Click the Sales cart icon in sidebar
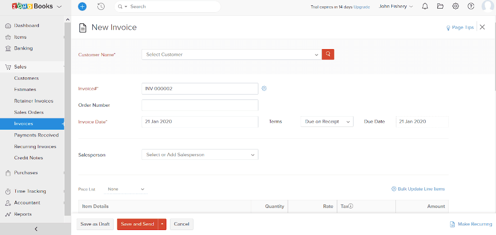 tap(8, 67)
